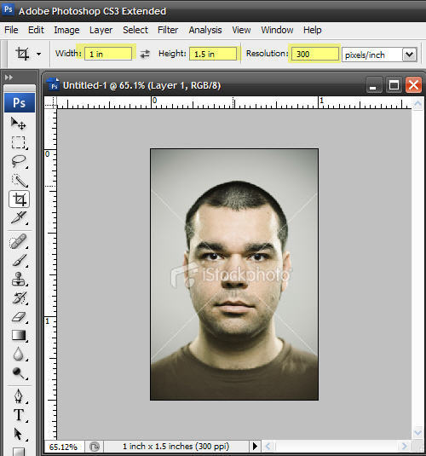
Task: Open the Filter menu
Action: click(168, 30)
